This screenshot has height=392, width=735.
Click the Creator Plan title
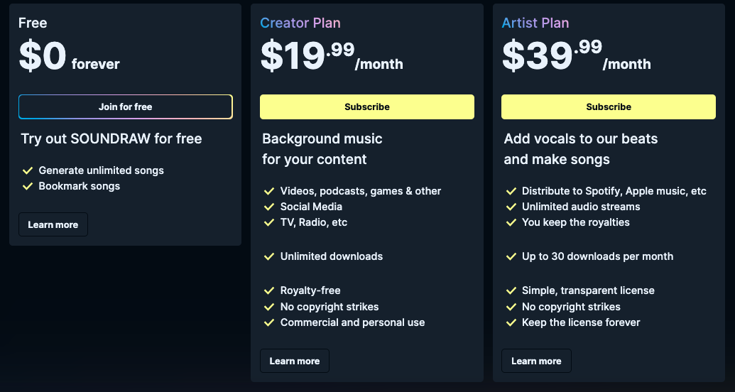(x=300, y=23)
